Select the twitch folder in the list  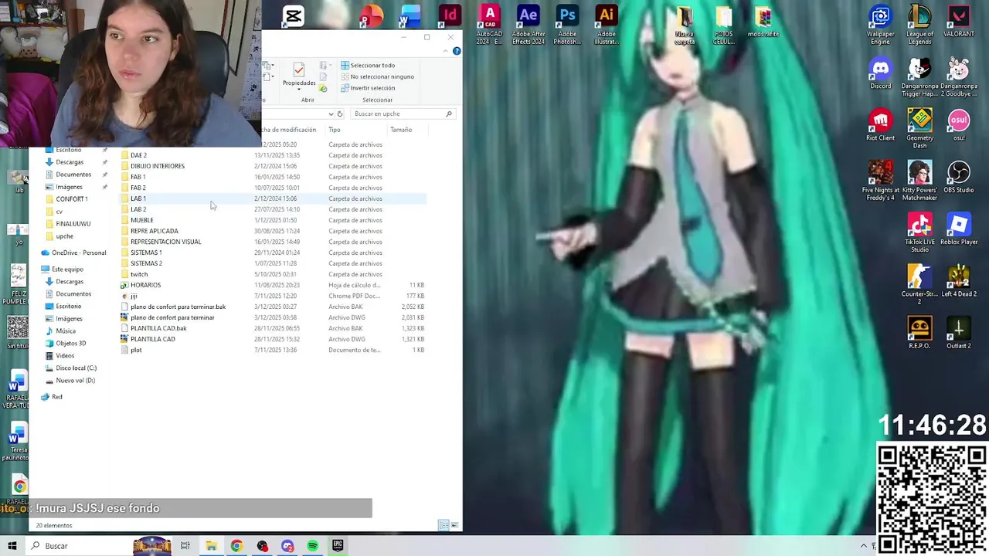tap(273, 274)
